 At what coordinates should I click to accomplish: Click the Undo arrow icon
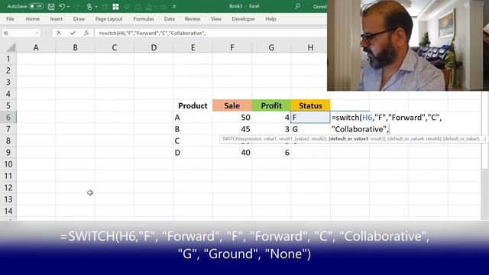[x=62, y=6]
